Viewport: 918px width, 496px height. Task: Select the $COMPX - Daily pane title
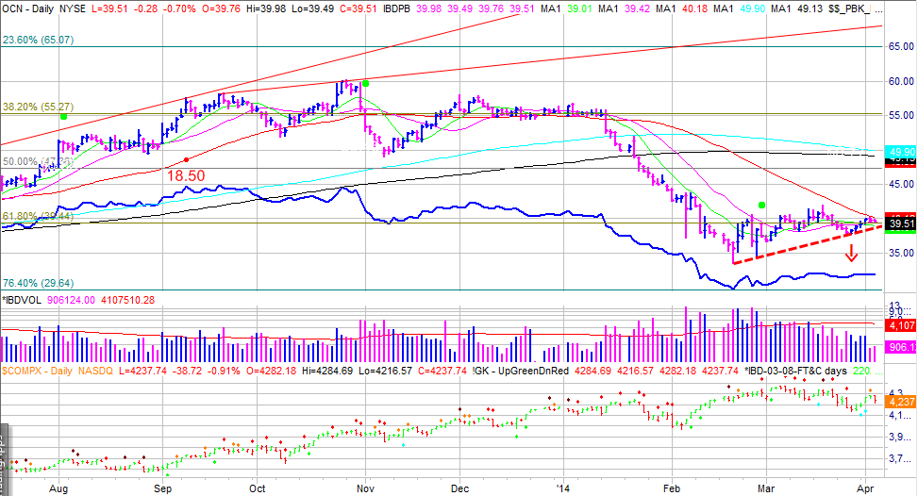pyautogui.click(x=38, y=371)
